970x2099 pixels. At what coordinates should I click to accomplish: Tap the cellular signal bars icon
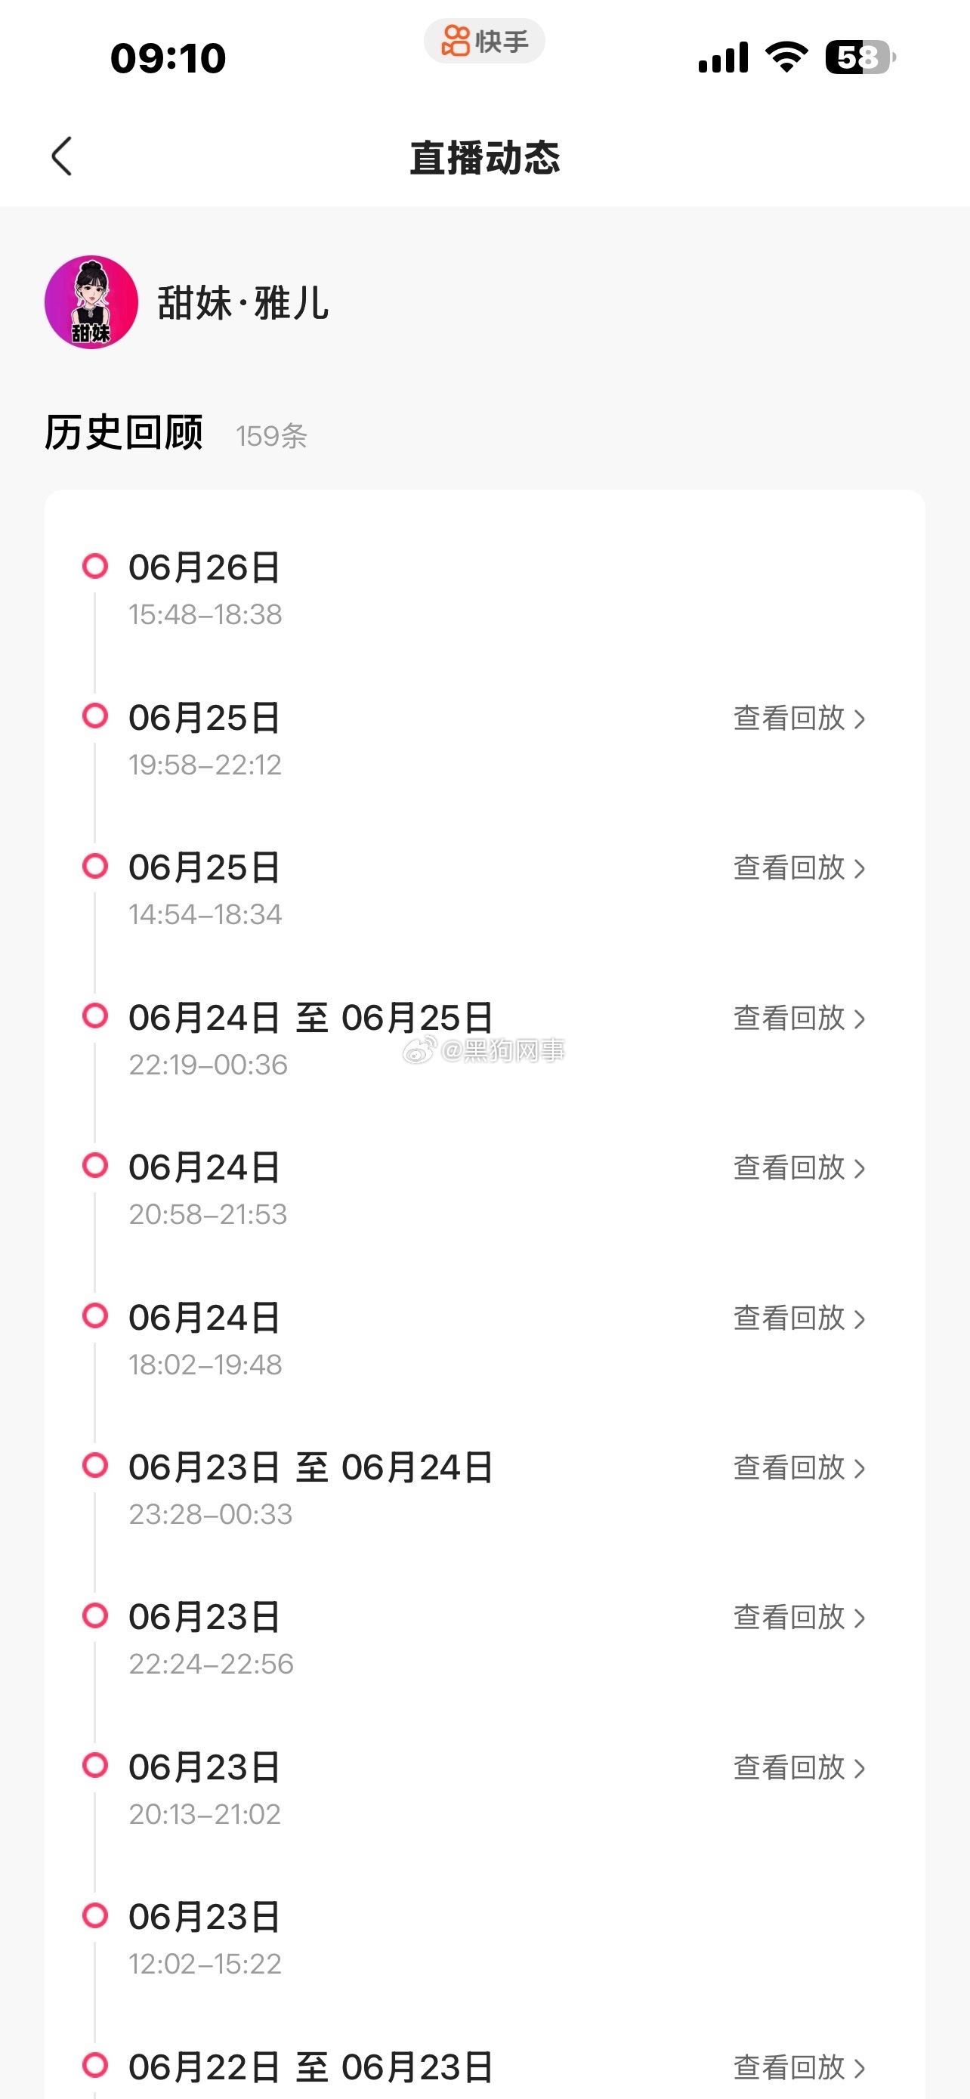tap(723, 57)
